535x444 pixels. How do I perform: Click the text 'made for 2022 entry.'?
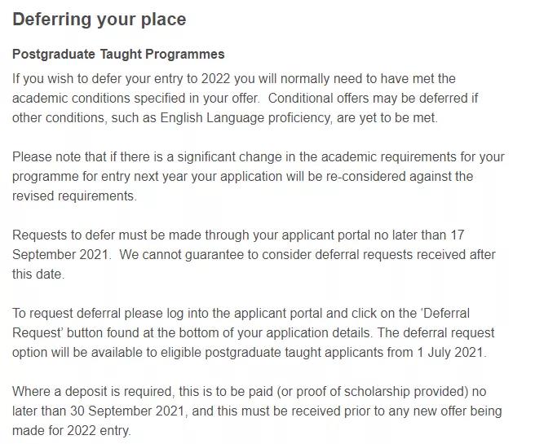click(x=72, y=430)
